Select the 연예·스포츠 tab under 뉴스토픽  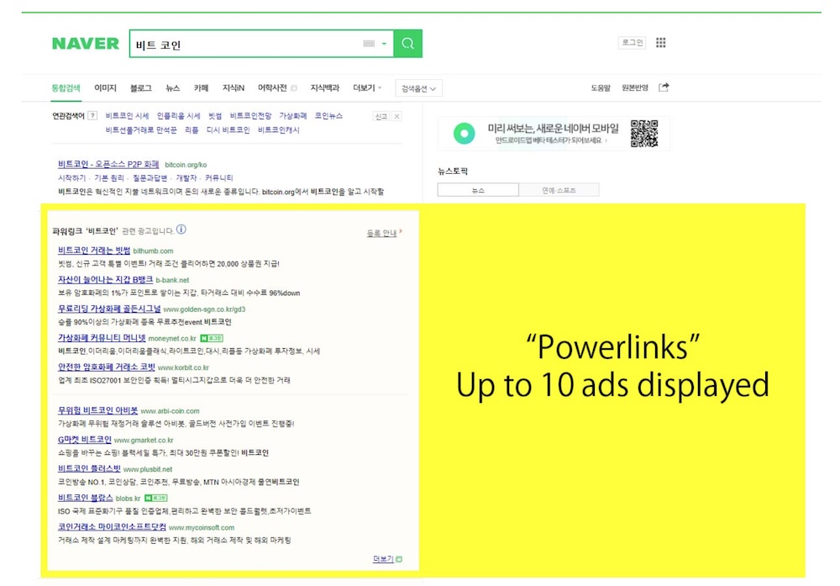559,190
